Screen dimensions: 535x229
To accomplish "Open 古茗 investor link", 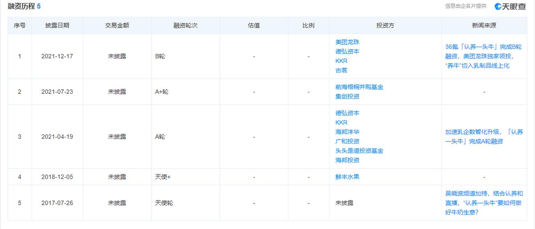I will (341, 70).
